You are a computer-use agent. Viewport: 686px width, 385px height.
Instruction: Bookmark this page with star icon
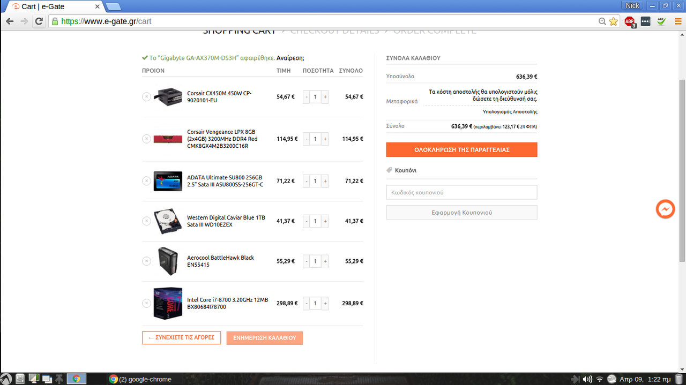click(x=614, y=21)
